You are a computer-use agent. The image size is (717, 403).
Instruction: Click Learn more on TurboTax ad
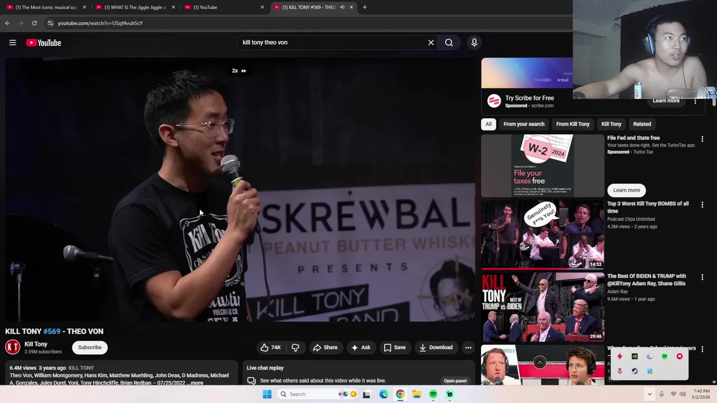pyautogui.click(x=626, y=190)
